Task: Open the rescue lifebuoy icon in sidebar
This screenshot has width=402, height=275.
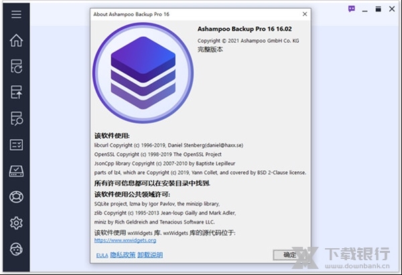Action: point(16,197)
